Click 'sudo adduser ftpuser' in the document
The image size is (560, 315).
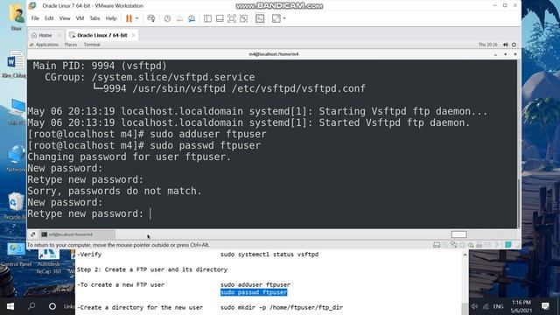255,284
